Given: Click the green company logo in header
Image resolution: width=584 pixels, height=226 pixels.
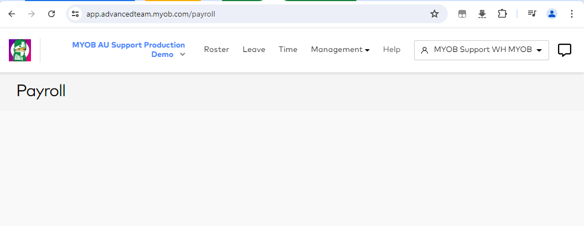Looking at the screenshot, I should pos(20,50).
